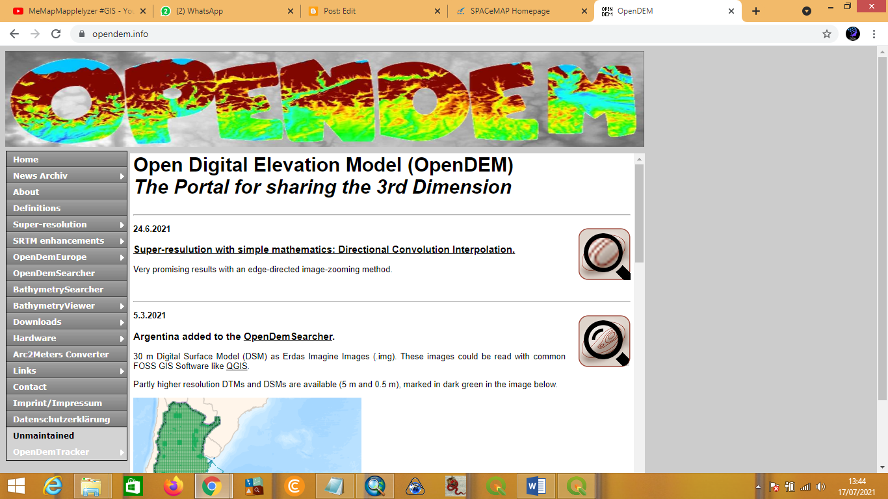The height and width of the screenshot is (499, 888).
Task: Open the Windows Start button
Action: pyautogui.click(x=16, y=486)
